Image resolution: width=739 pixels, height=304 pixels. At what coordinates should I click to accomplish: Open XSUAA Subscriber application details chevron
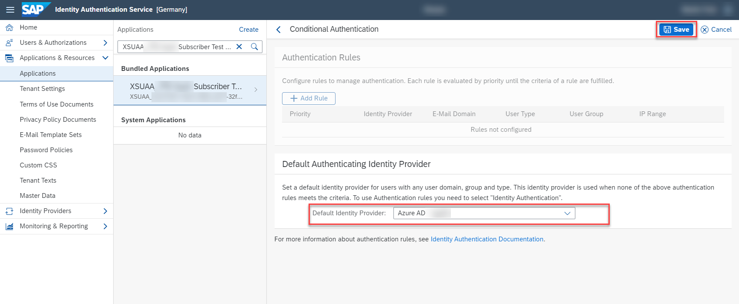click(x=256, y=90)
